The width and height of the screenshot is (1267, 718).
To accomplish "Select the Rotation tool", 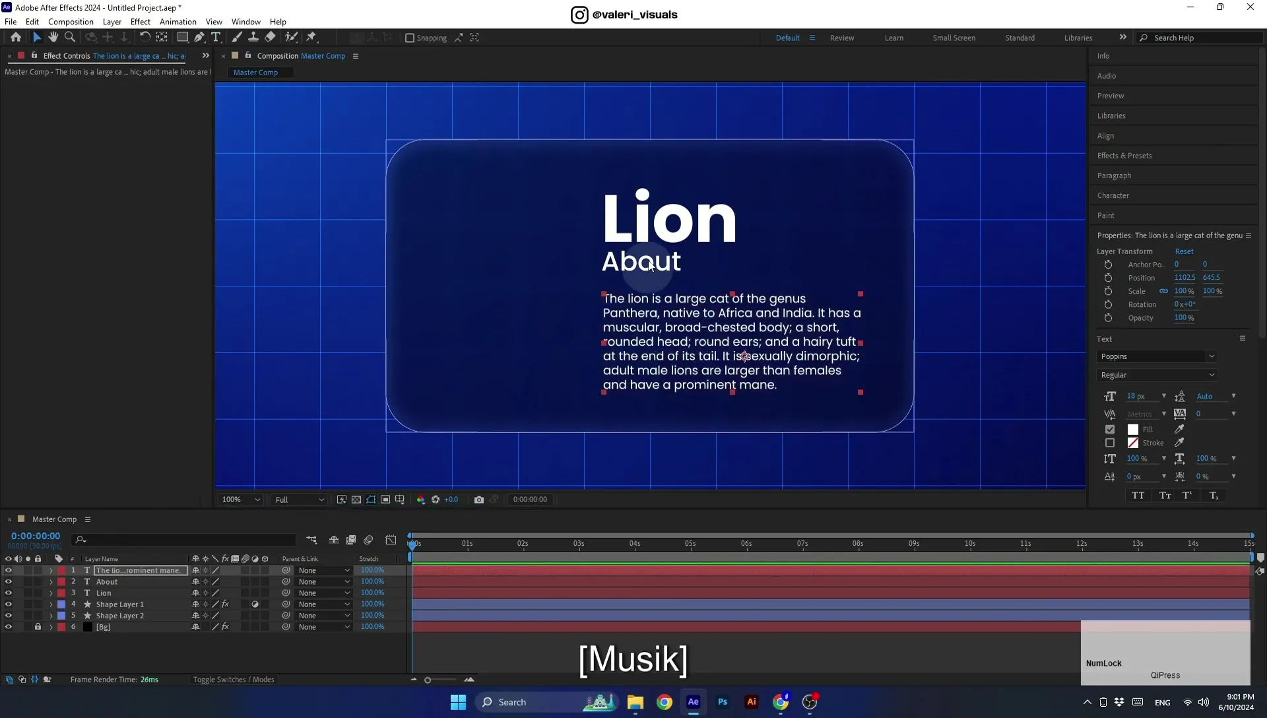I will coord(145,38).
